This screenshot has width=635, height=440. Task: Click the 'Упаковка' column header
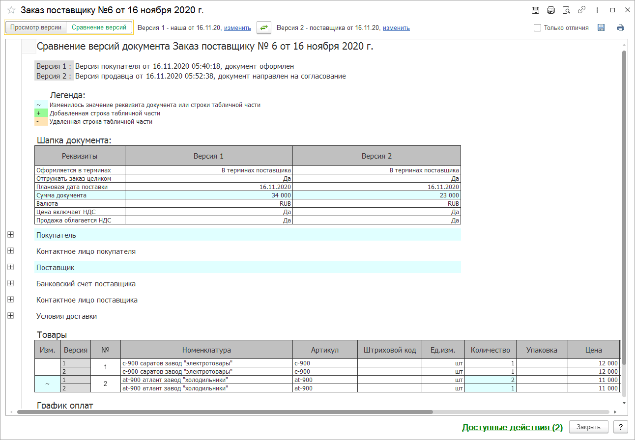pos(542,350)
